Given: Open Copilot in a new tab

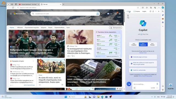Looking at the screenshot, I should click(150, 11).
